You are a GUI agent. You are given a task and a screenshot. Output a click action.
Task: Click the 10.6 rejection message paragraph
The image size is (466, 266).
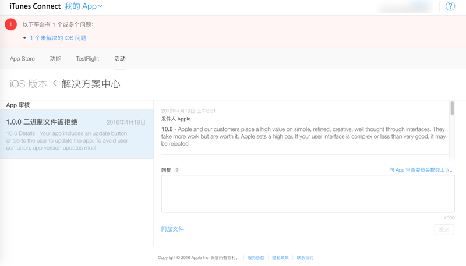[303, 136]
